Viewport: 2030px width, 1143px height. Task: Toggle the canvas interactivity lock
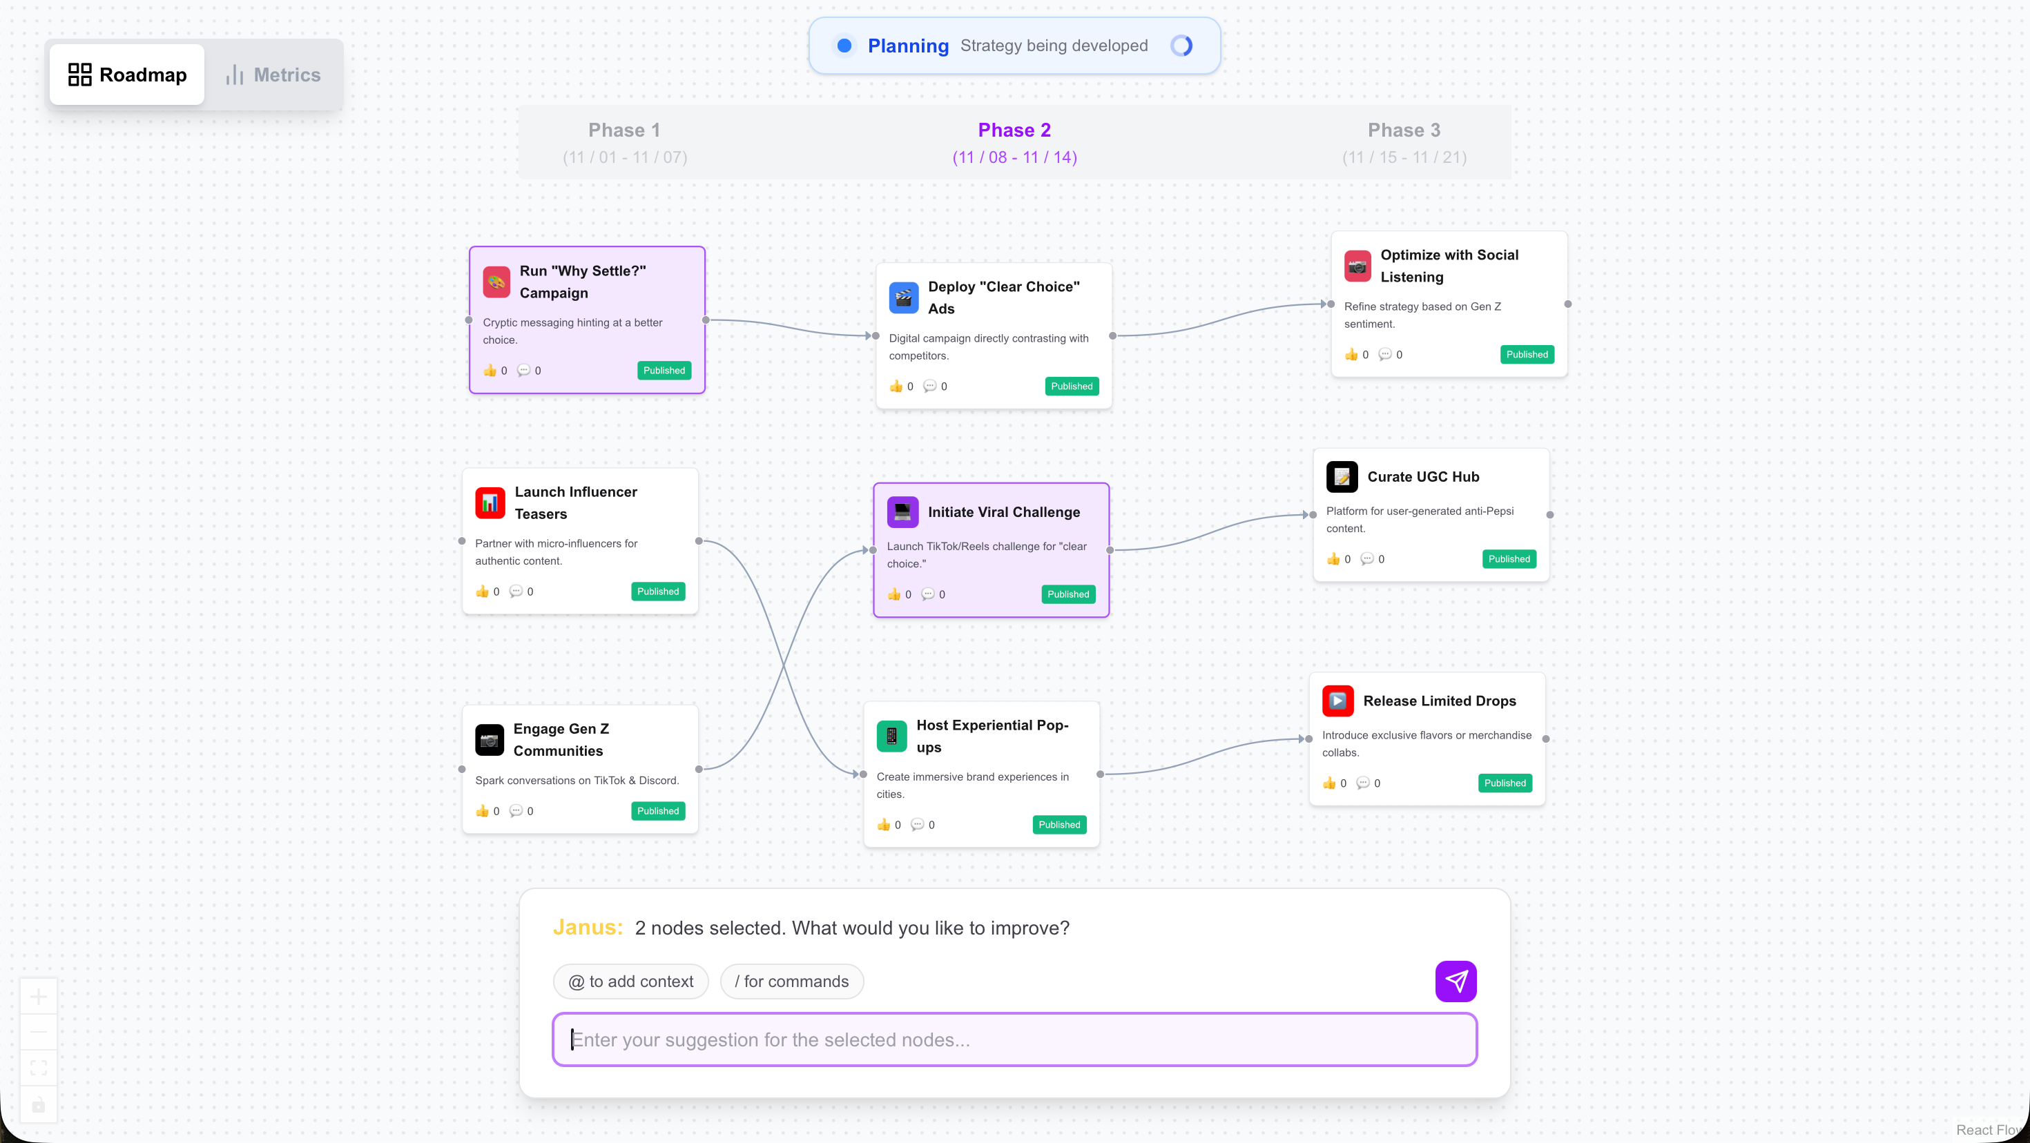(x=39, y=1104)
